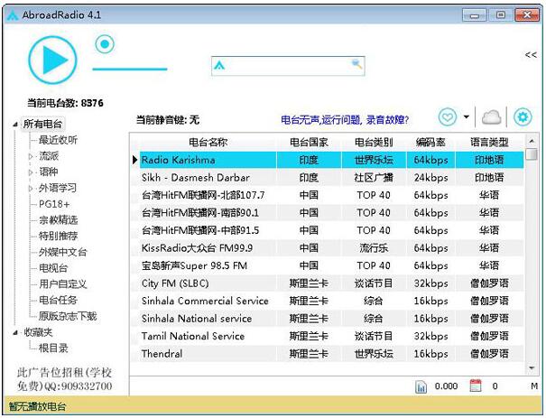Click the magnifier search icon
This screenshot has width=546, height=418.
(x=356, y=64)
